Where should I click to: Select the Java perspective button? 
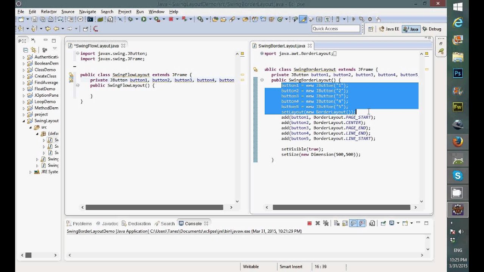[x=411, y=29]
